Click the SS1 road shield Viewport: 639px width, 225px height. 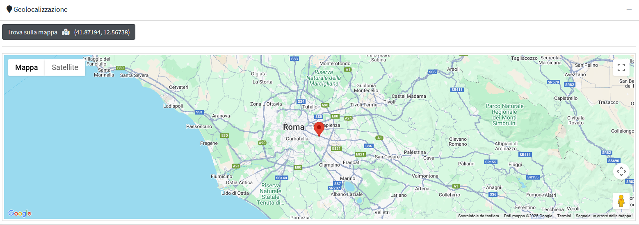(x=199, y=112)
